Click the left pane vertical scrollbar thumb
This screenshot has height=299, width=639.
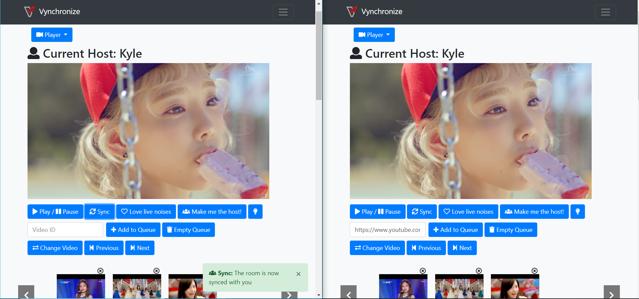click(319, 55)
